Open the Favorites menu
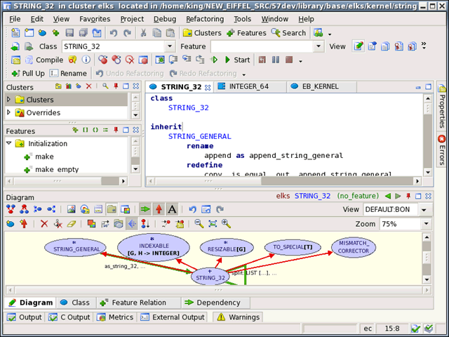This screenshot has width=449, height=337. click(x=95, y=19)
